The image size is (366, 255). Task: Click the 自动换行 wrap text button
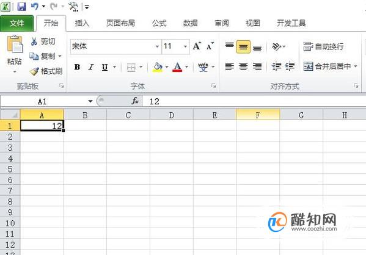coord(323,46)
